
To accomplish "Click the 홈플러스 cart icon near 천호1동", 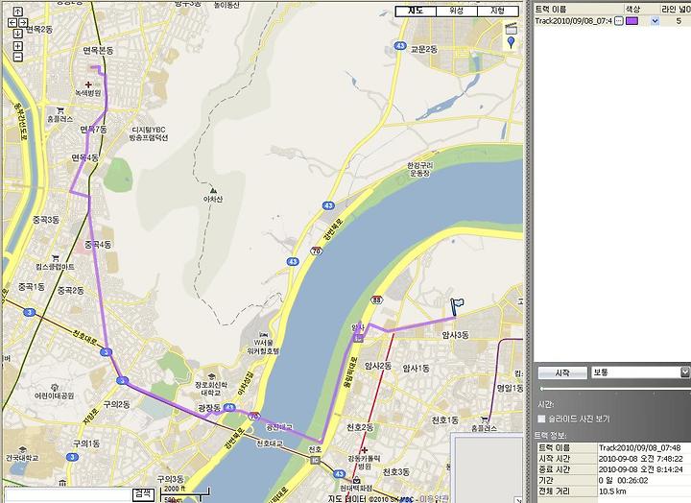I will coord(485,419).
